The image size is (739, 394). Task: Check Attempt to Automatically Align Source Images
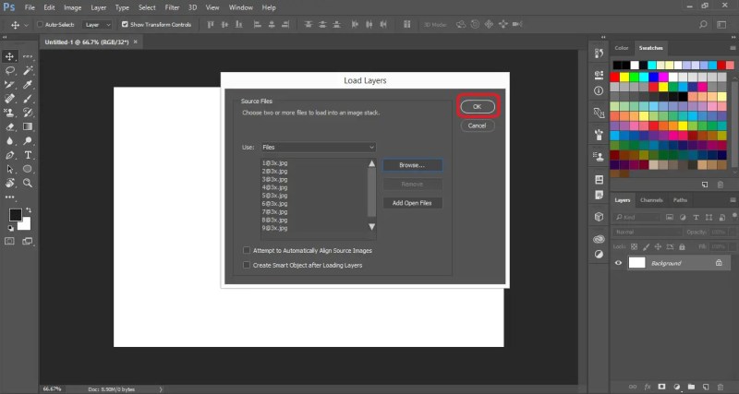tap(247, 250)
